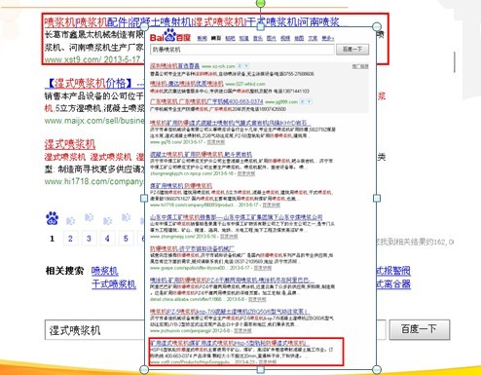Viewport: 481px width, 375px height.
Task: Open 百度快照 for the alibaba.com result
Action: point(257,299)
